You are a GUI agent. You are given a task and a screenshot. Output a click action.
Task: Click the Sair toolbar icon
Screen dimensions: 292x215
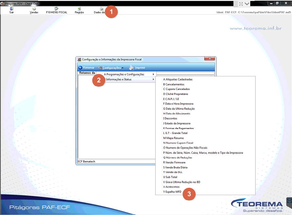click(x=12, y=9)
